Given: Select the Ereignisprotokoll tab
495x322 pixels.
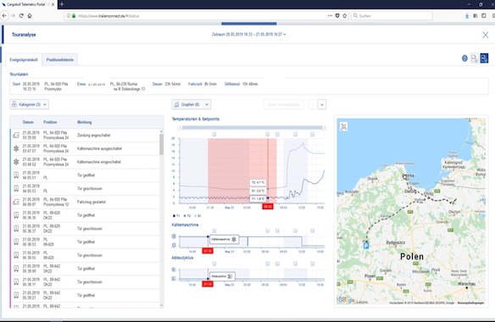Looking at the screenshot, I should [x=24, y=59].
